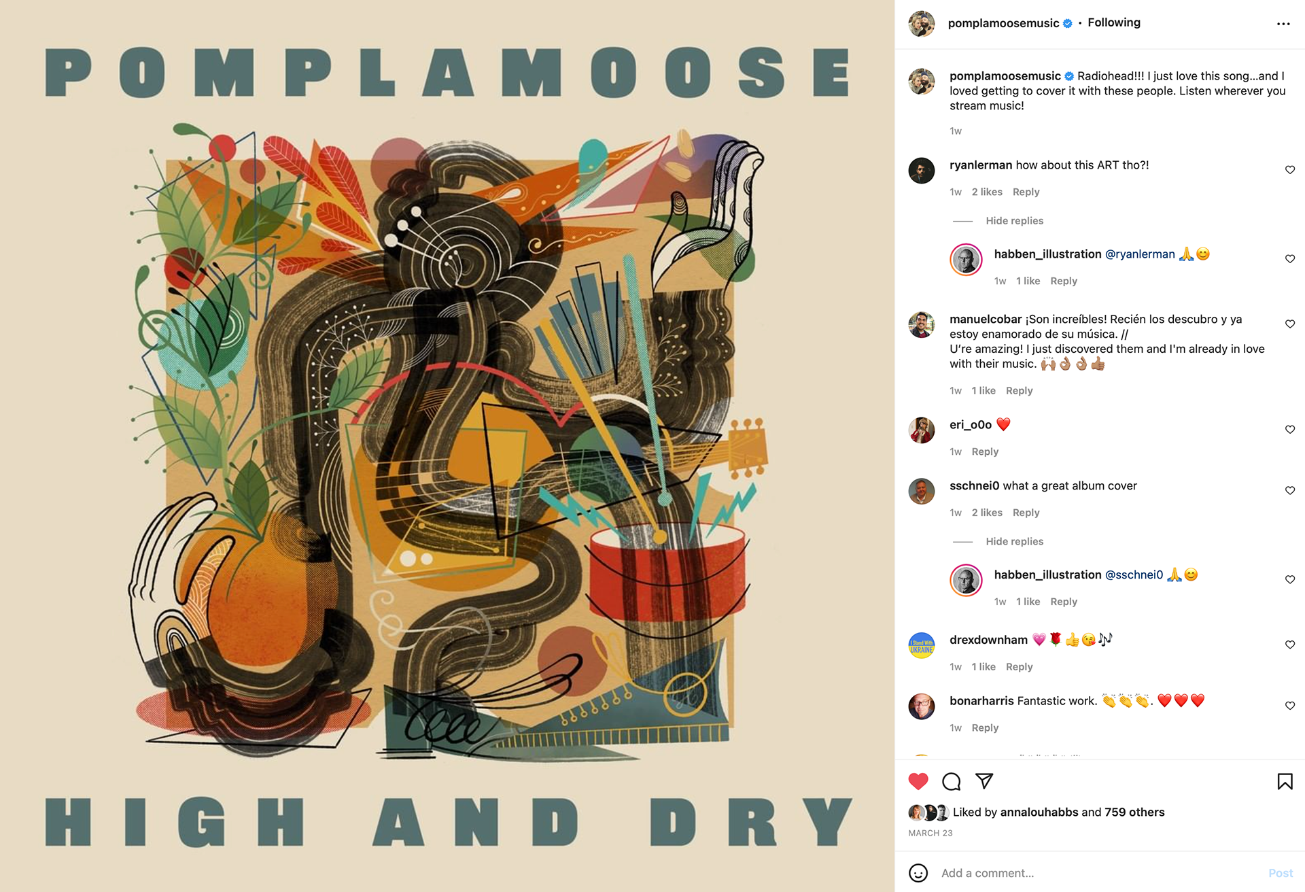
Task: Open emoji picker in comment field
Action: click(918, 873)
